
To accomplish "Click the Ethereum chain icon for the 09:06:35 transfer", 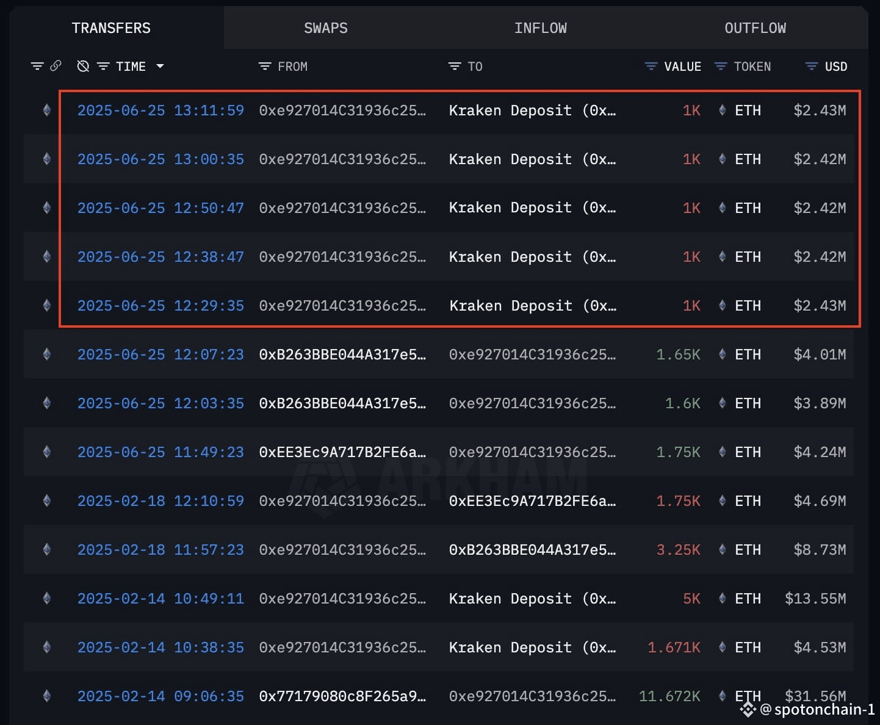I will [47, 696].
